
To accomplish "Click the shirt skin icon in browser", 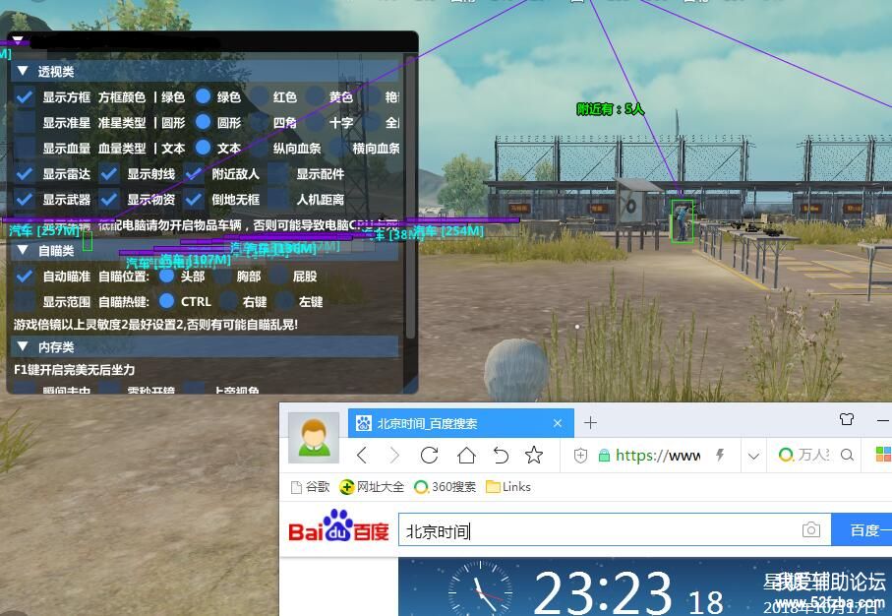I will (847, 419).
